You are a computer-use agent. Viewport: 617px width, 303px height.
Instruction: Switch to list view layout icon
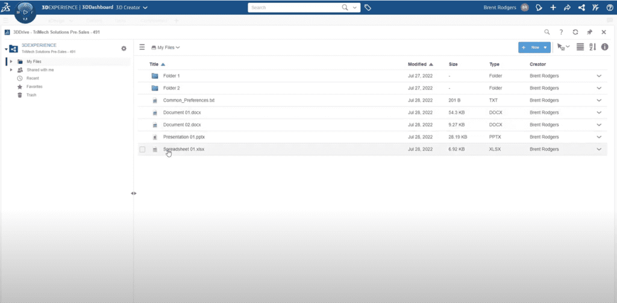coord(580,47)
